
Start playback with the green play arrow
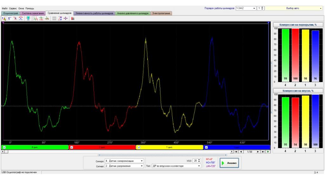tap(268, 152)
